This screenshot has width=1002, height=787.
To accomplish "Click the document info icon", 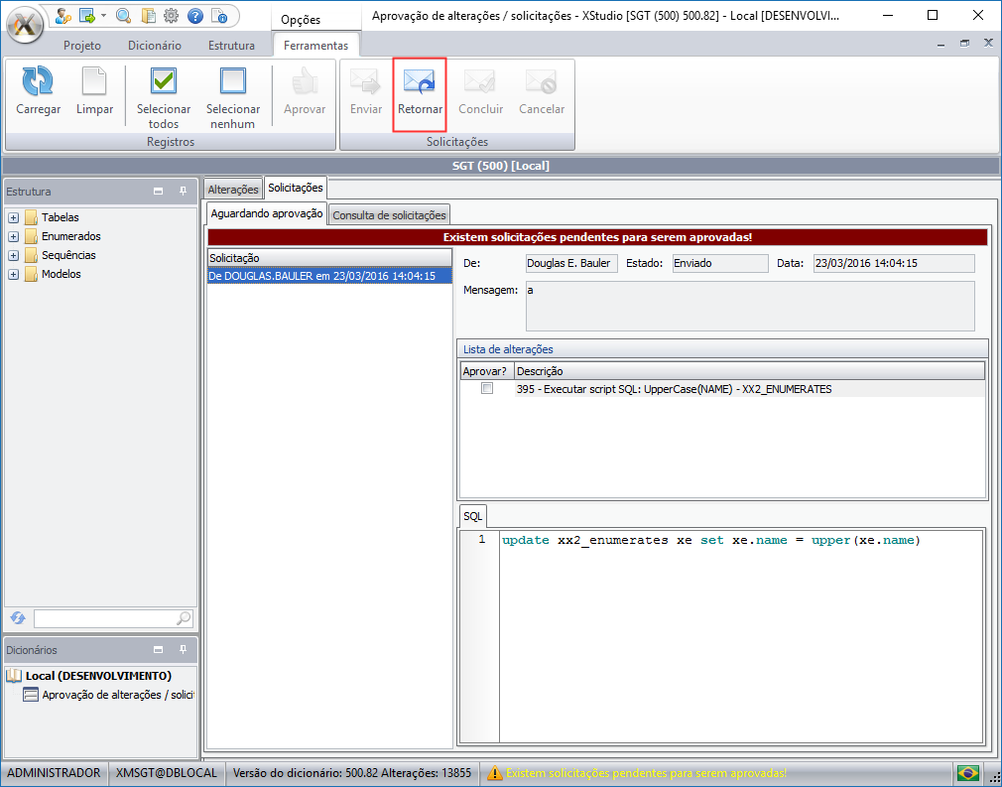I will (x=218, y=15).
